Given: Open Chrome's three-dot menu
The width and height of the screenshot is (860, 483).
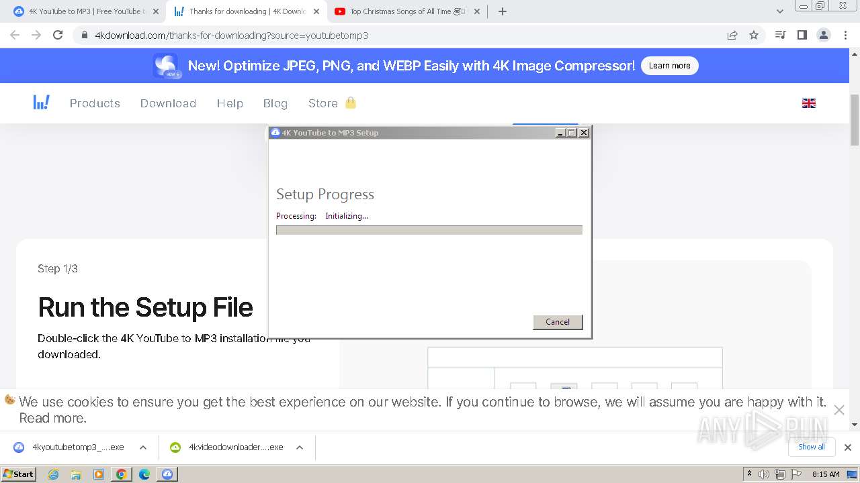Looking at the screenshot, I should pyautogui.click(x=845, y=35).
